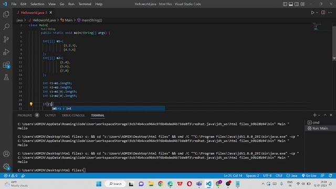
Task: Switch to the Debug Console tab
Action: pyautogui.click(x=73, y=115)
